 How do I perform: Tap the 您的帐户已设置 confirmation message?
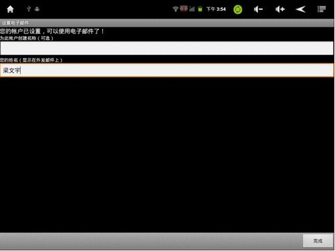point(52,31)
